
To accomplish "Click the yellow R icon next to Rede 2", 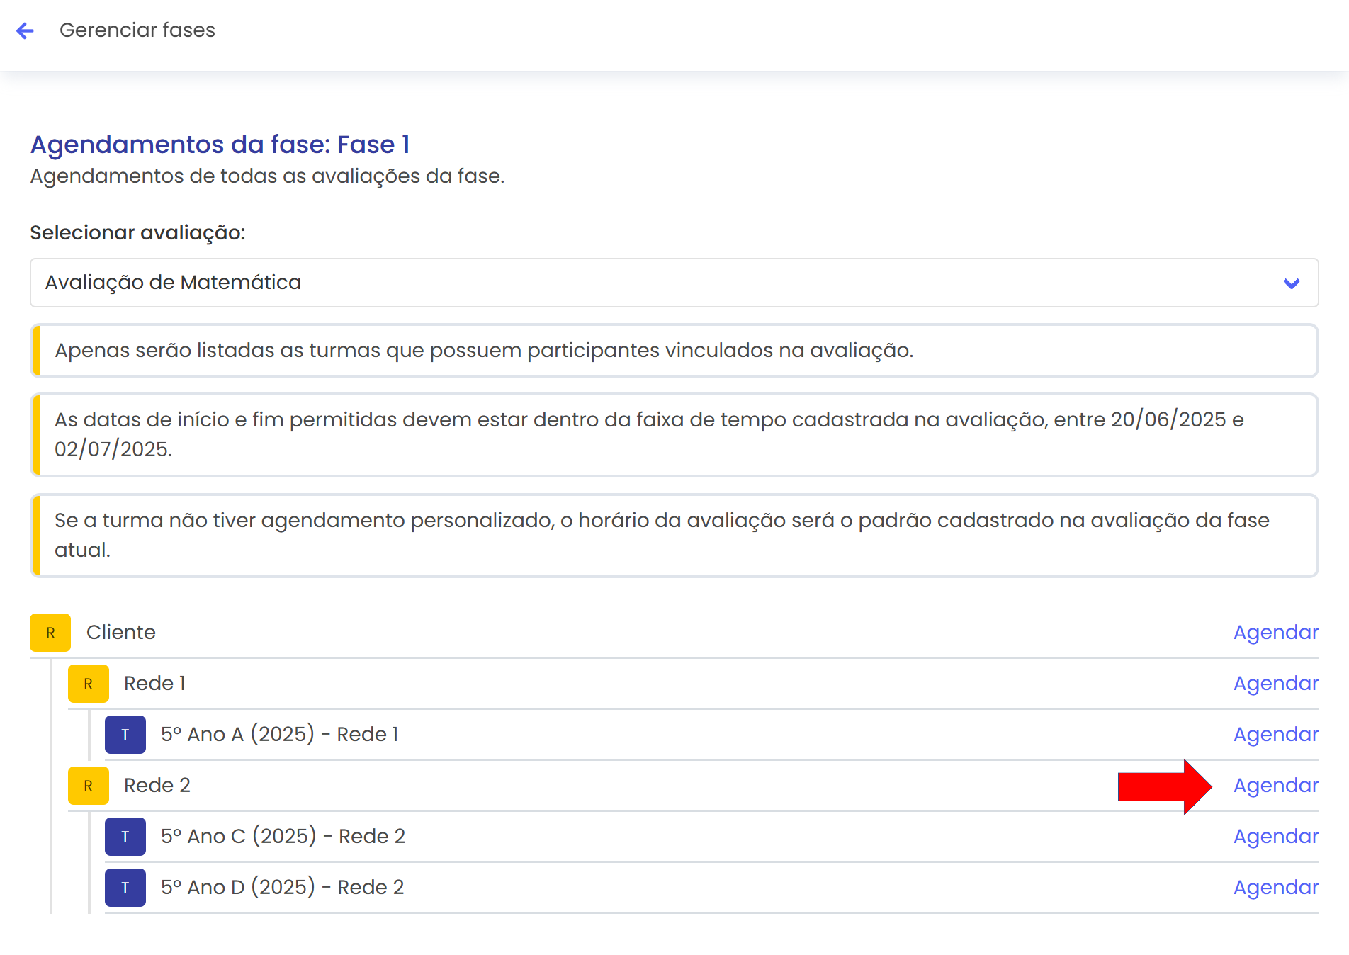I will pyautogui.click(x=89, y=786).
